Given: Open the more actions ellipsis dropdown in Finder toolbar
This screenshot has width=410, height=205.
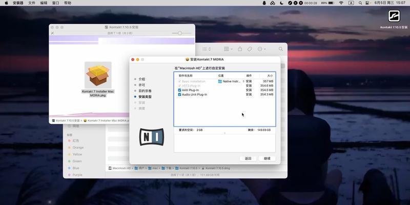Looking at the screenshot, I should coord(261,49).
